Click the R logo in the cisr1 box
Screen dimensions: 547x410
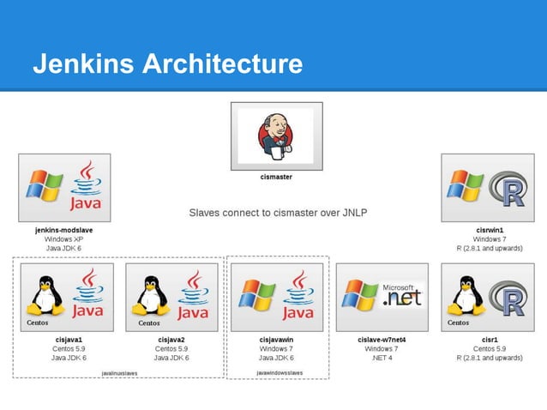(508, 298)
